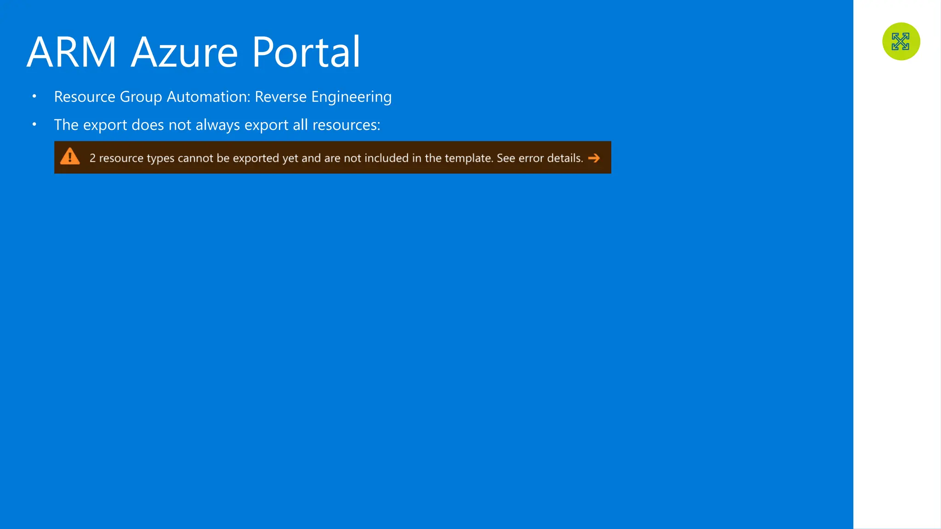Click 'Resource Group Automation: Reverse Engineering' bullet
941x529 pixels.
click(x=223, y=97)
